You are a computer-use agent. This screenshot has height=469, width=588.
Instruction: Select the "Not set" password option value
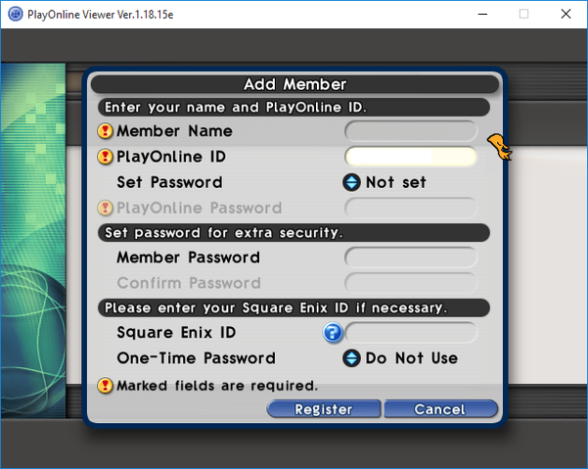point(395,182)
